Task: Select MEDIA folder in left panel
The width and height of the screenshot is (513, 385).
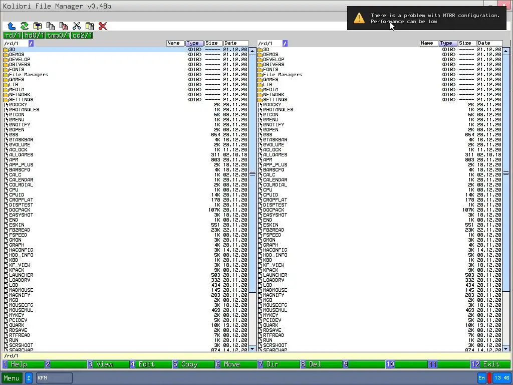Action: tap(126, 90)
